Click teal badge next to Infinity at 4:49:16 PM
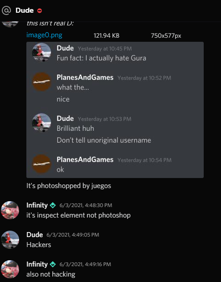Screen dimensions: 221x282 pyautogui.click(x=53, y=264)
